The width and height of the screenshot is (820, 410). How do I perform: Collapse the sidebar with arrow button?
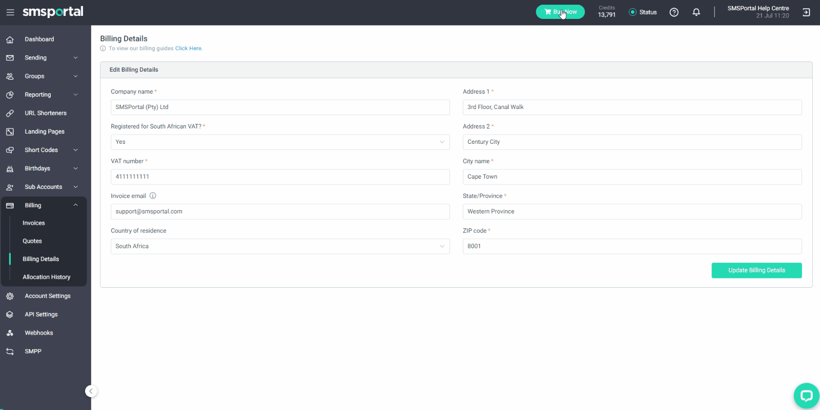(91, 391)
